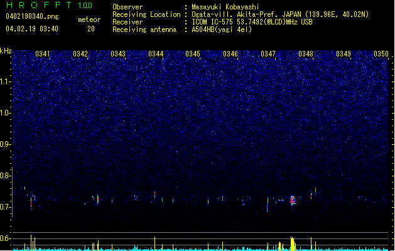The image size is (395, 251).
Task: Click the 0.9 kHz frequency axis label
Action: 6,144
